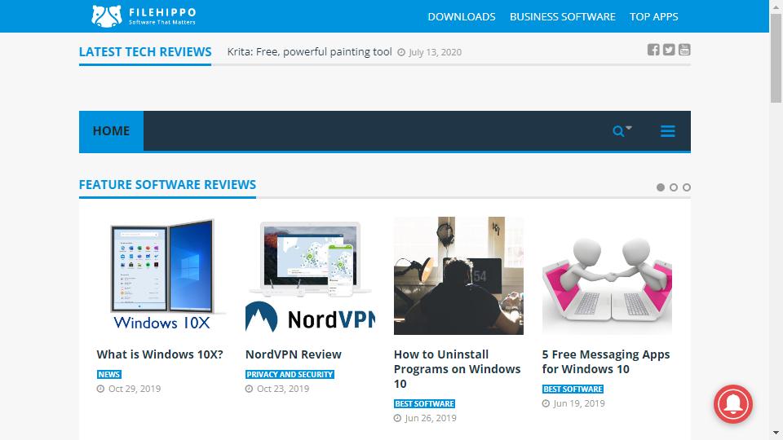The width and height of the screenshot is (783, 440).
Task: Open 'What is Windows 10X?' article title
Action: (x=160, y=354)
